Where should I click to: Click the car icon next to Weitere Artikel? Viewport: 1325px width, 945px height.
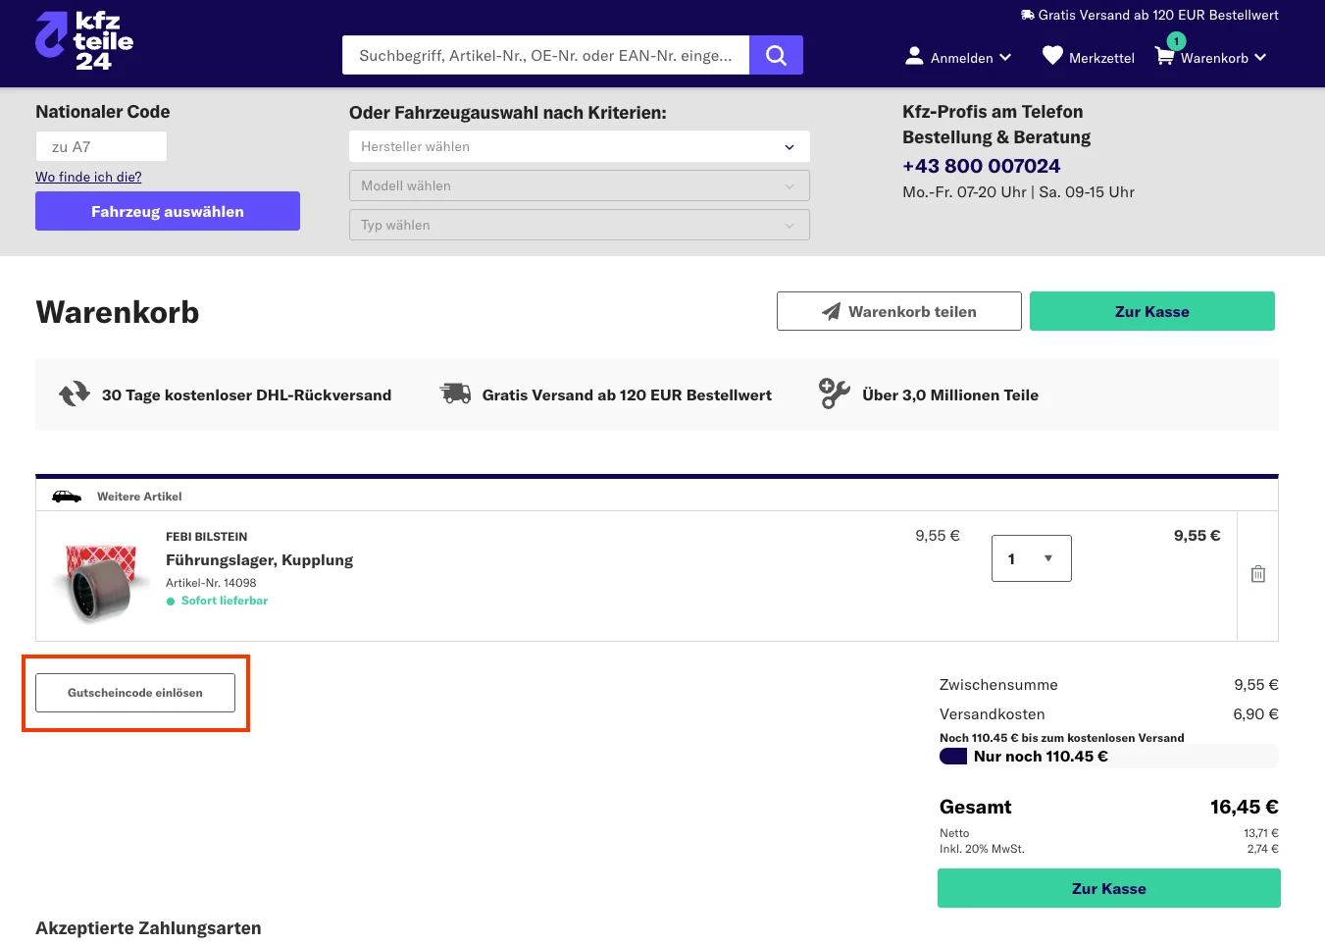[x=67, y=497]
